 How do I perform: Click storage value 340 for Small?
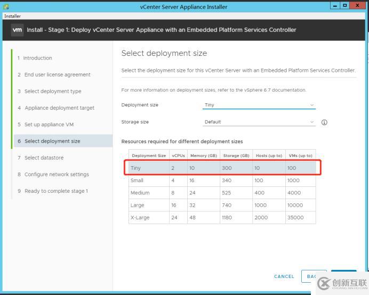point(227,181)
